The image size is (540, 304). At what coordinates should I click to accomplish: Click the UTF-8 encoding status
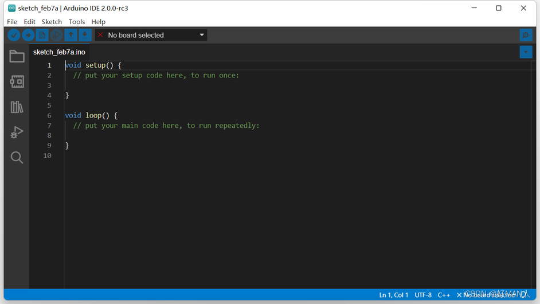click(x=423, y=295)
